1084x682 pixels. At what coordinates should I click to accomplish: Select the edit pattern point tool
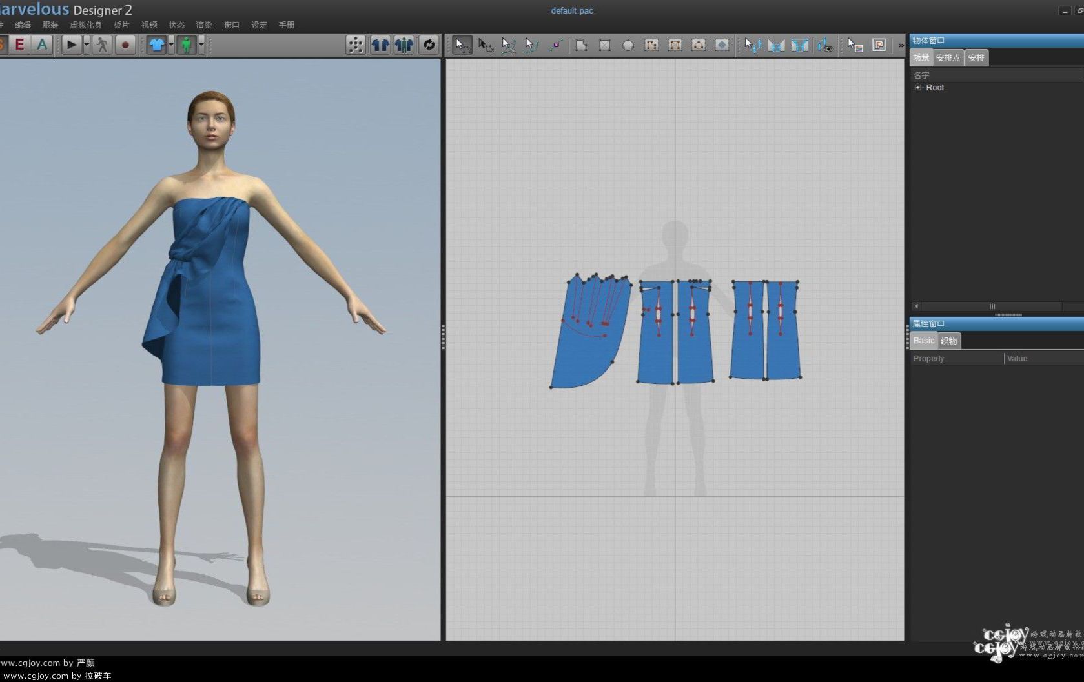[486, 45]
